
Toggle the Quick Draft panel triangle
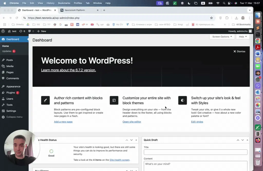click(247, 140)
